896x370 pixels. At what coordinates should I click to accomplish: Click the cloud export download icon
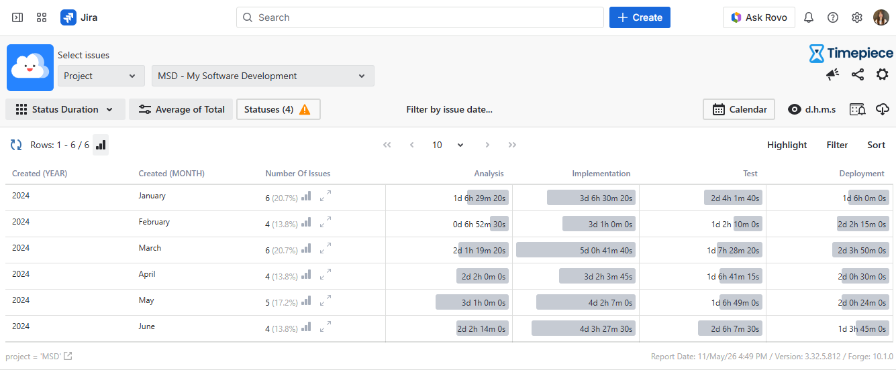coord(883,109)
